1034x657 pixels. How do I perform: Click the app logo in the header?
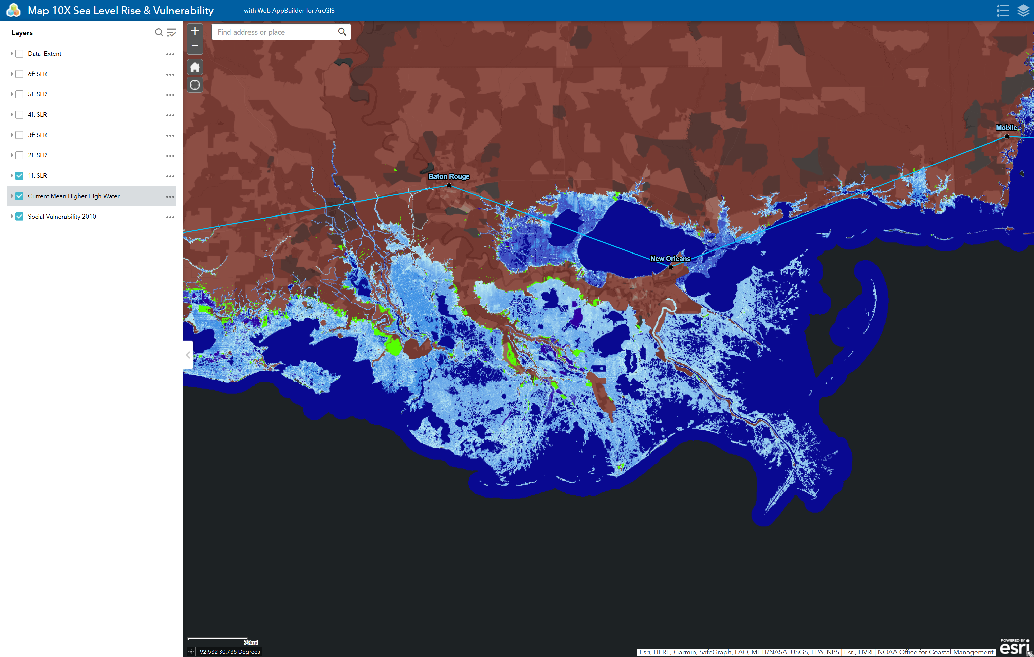coord(14,10)
